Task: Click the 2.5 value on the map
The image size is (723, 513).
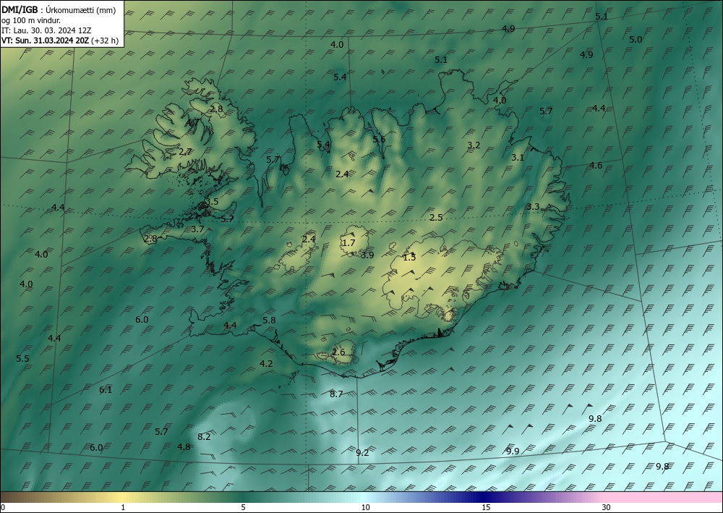Action: [436, 217]
